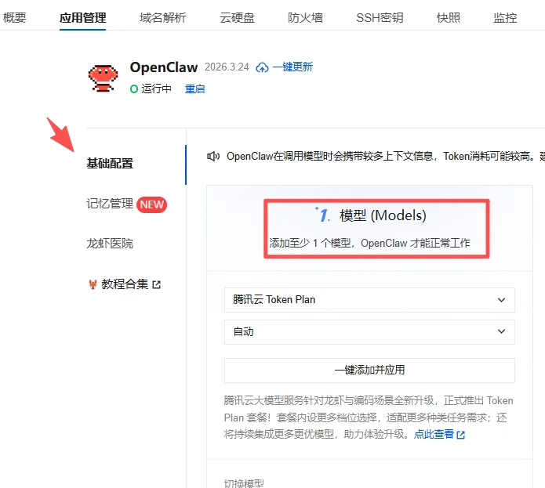Click the 运行中 status text
Image resolution: width=545 pixels, height=488 pixels.
[x=156, y=89]
